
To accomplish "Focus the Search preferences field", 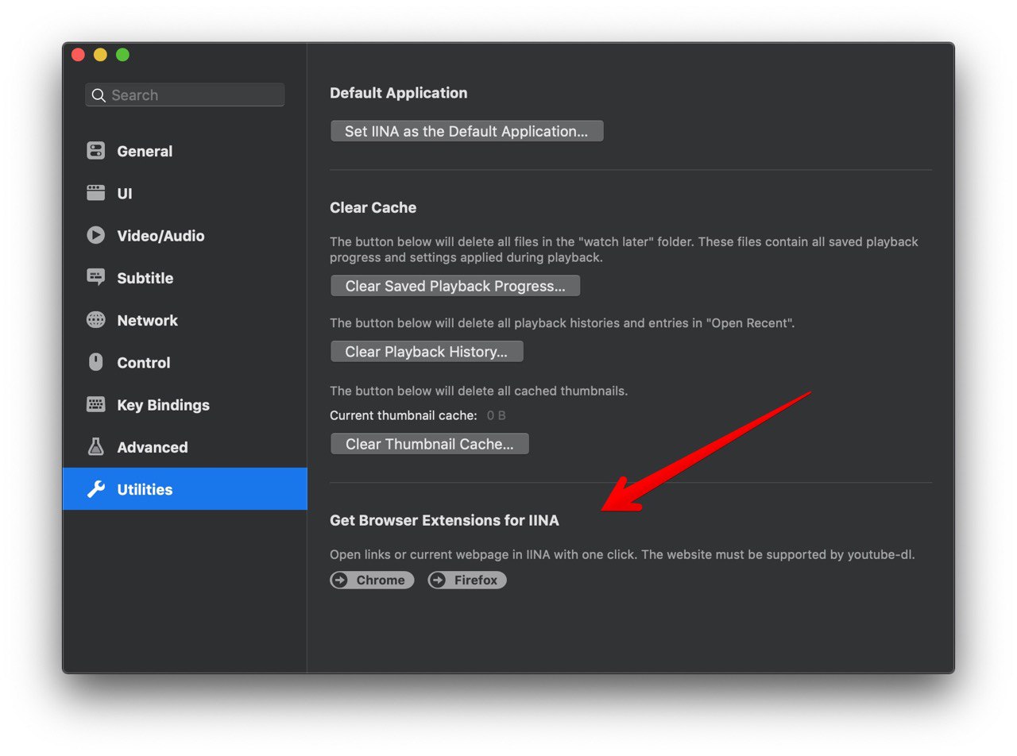I will tap(184, 95).
